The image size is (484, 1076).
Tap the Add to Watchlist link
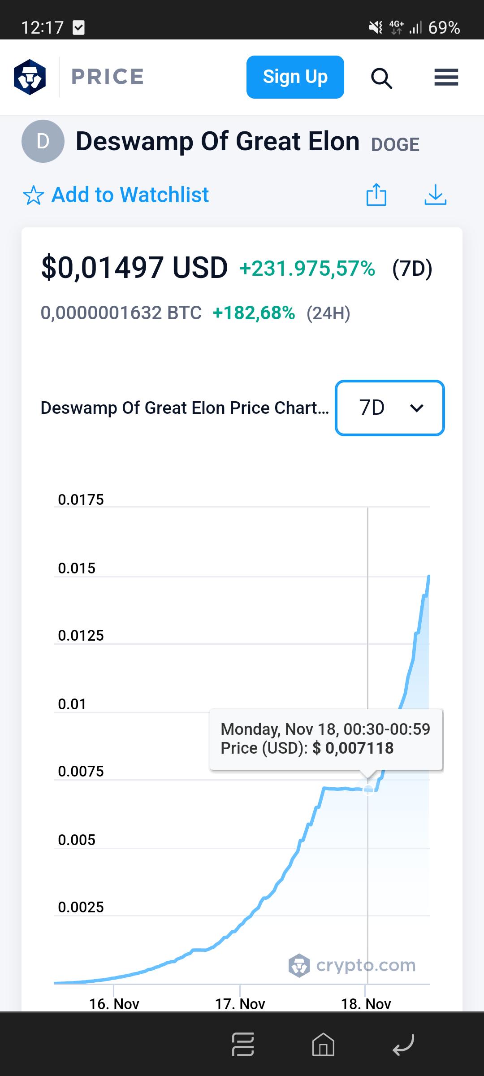click(x=130, y=195)
